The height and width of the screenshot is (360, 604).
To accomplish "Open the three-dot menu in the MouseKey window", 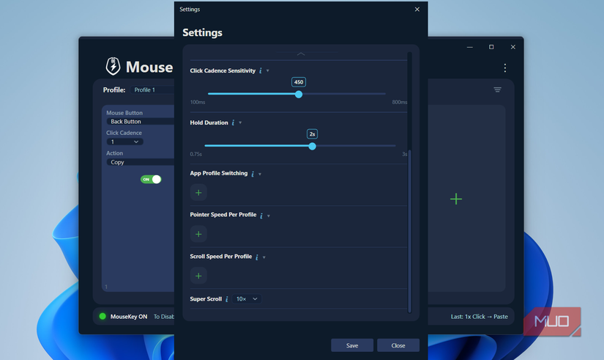I will click(x=505, y=68).
